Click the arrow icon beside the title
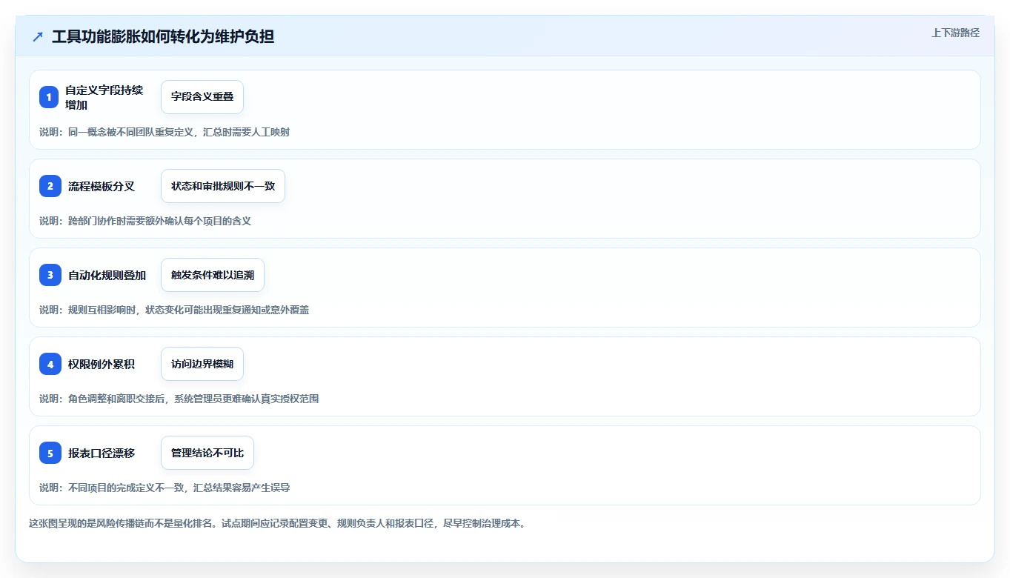 pos(38,36)
